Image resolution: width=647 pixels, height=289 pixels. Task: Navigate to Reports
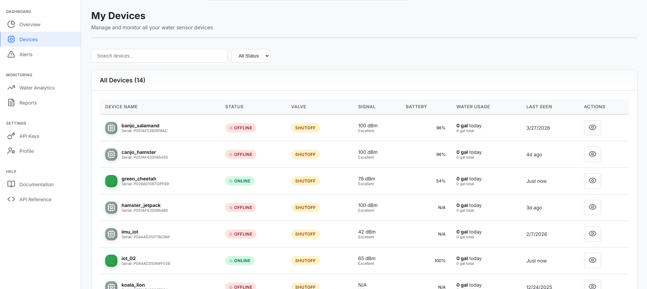pyautogui.click(x=41, y=103)
